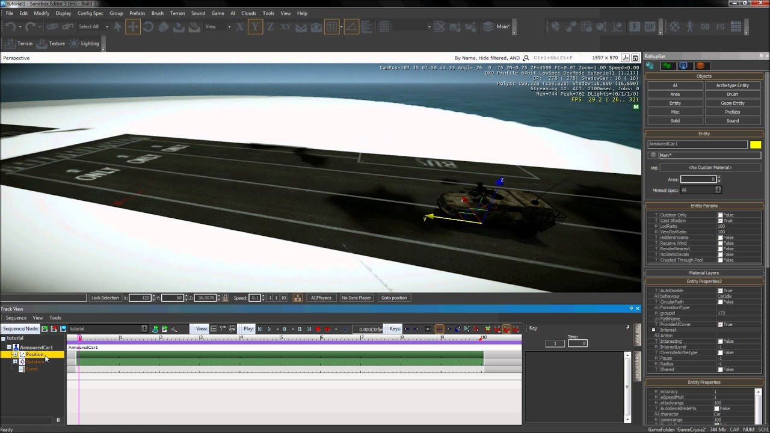Viewport: 770px width, 433px height.
Task: Toggle the AutoDisable checkbox
Action: click(x=720, y=290)
